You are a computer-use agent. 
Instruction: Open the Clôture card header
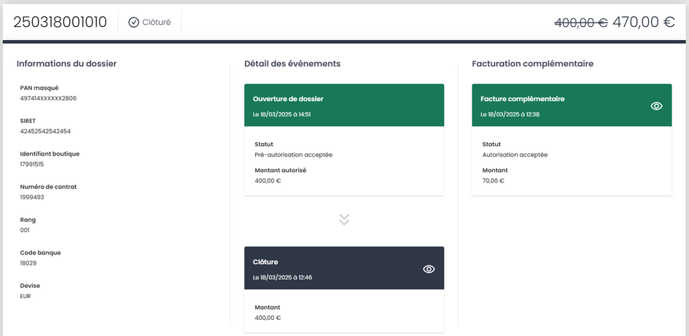(x=344, y=268)
